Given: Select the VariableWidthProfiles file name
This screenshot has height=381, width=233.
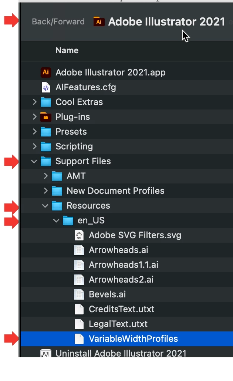Looking at the screenshot, I should pyautogui.click(x=134, y=339).
